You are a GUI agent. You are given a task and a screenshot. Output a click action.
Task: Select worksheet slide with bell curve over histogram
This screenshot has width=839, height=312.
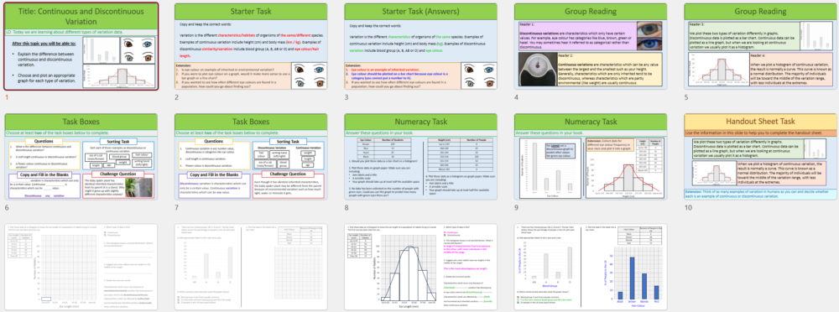tap(421, 267)
